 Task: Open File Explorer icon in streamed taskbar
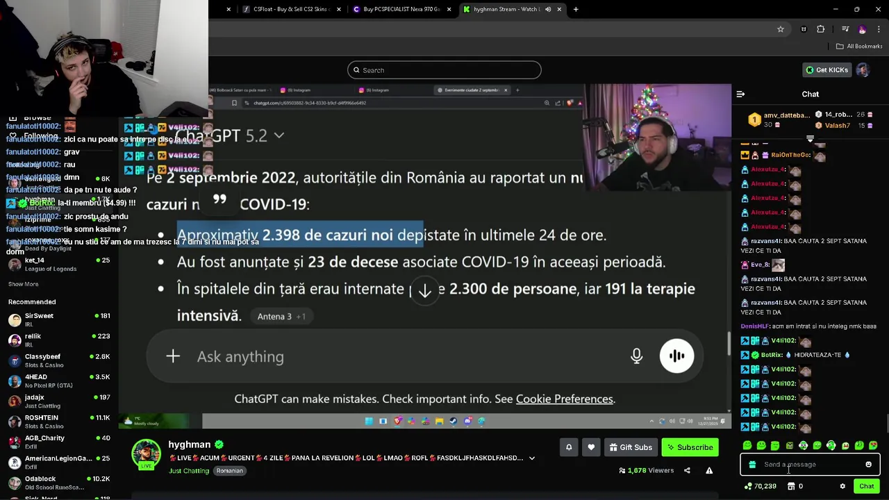(x=439, y=421)
